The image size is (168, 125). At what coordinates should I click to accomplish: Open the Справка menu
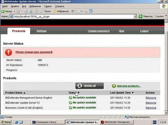(x=60, y=7)
